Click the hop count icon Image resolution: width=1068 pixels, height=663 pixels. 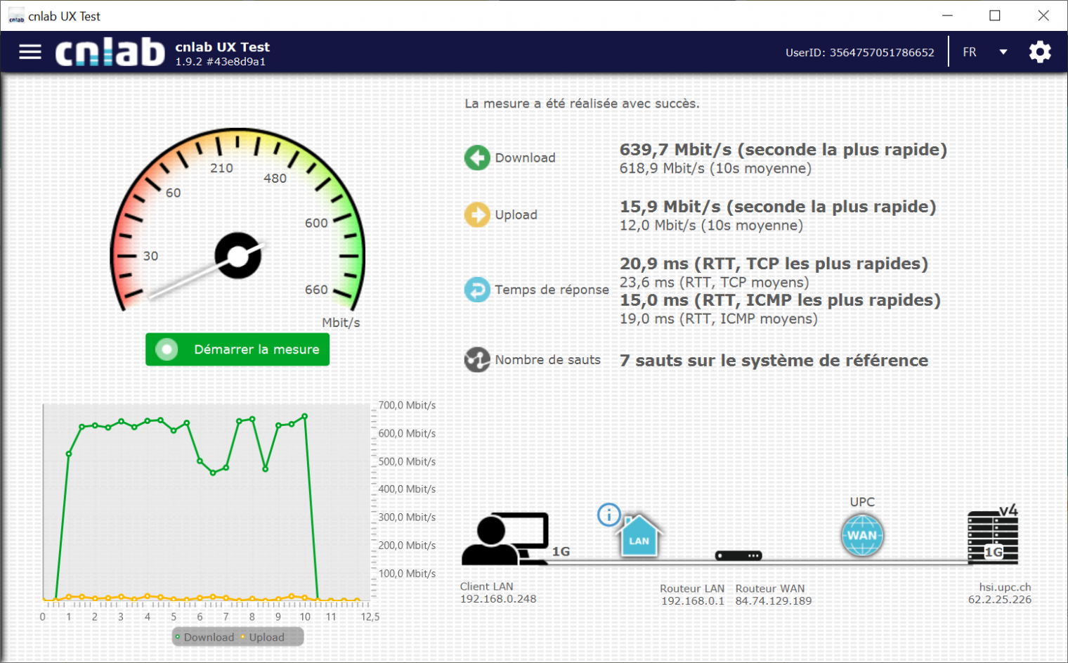pyautogui.click(x=477, y=360)
